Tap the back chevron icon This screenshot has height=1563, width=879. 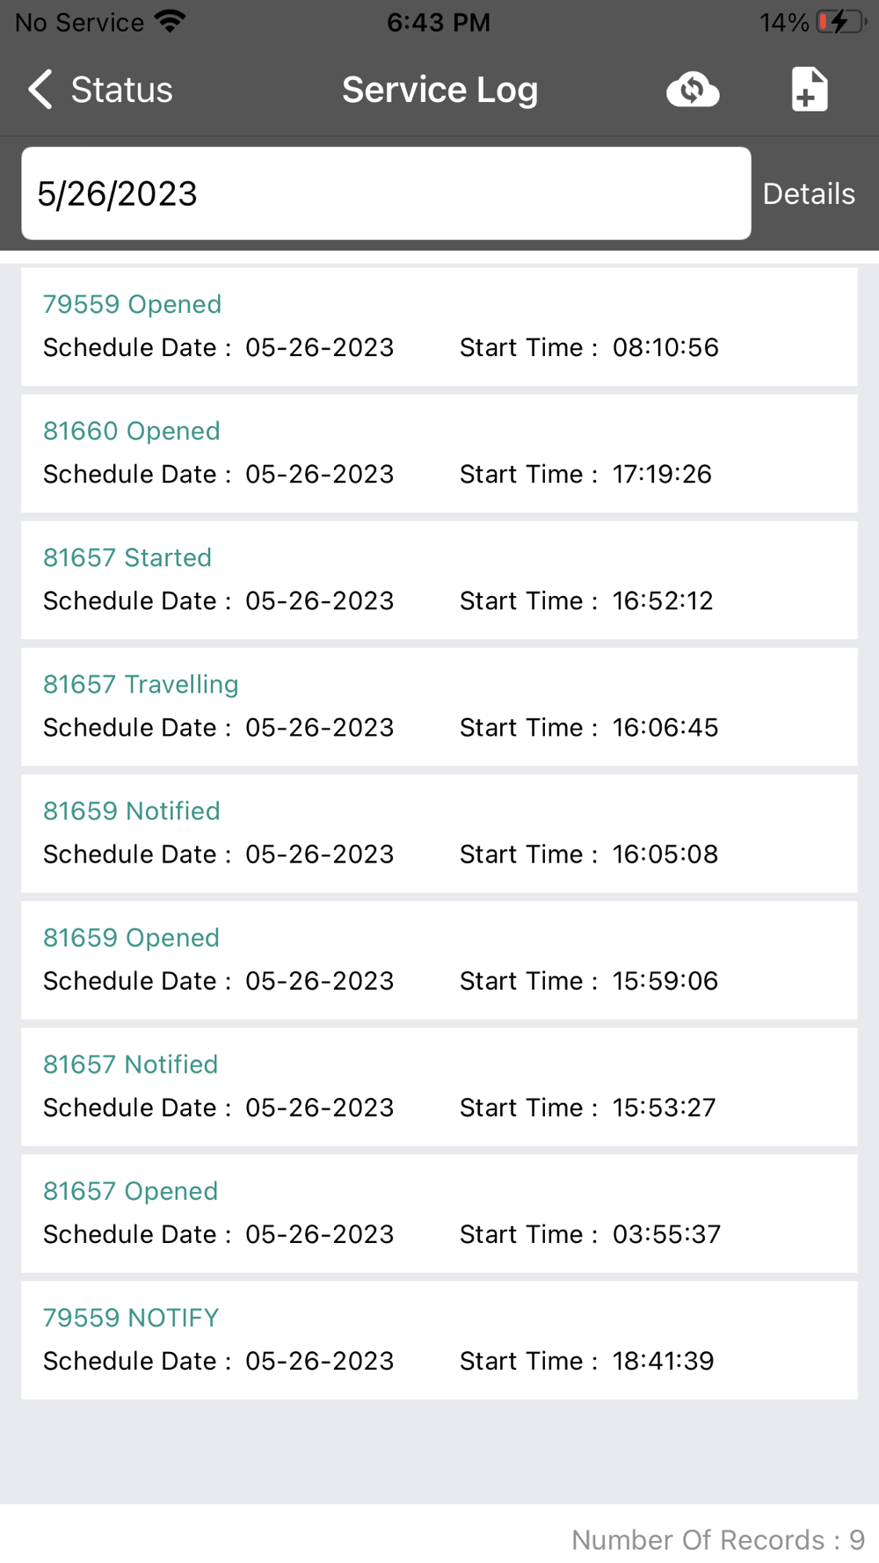[x=40, y=90]
